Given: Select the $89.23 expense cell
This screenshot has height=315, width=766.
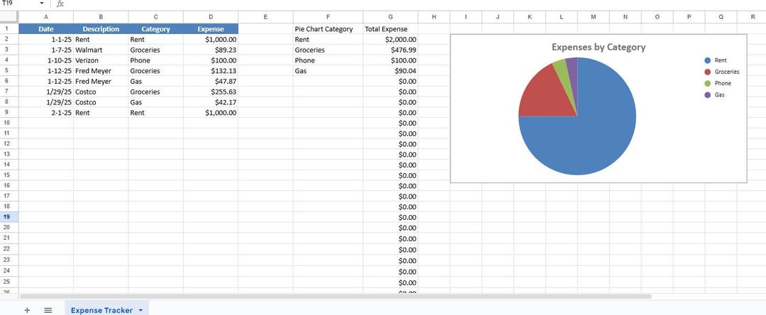Looking at the screenshot, I should pos(211,50).
